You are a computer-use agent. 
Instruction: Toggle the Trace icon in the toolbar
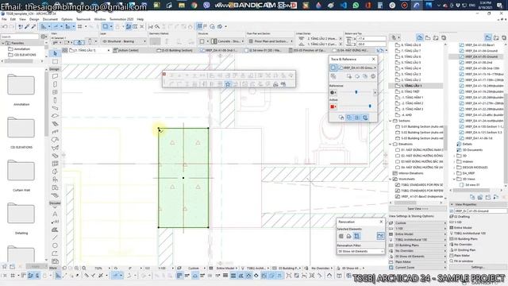coord(106,26)
